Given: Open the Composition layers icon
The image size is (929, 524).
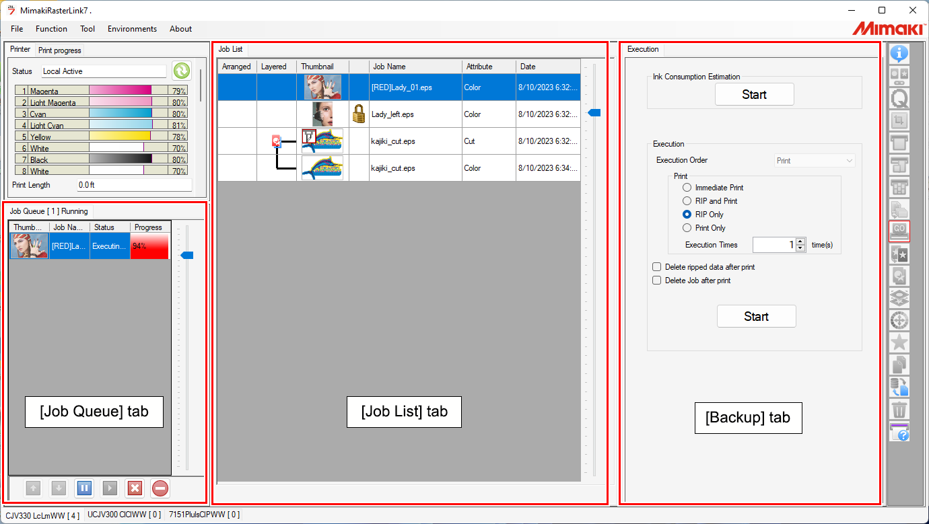Looking at the screenshot, I should (899, 297).
